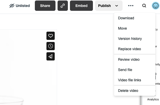The width and height of the screenshot is (160, 105).
Task: Choose Review video menu entry
Action: click(x=129, y=59)
